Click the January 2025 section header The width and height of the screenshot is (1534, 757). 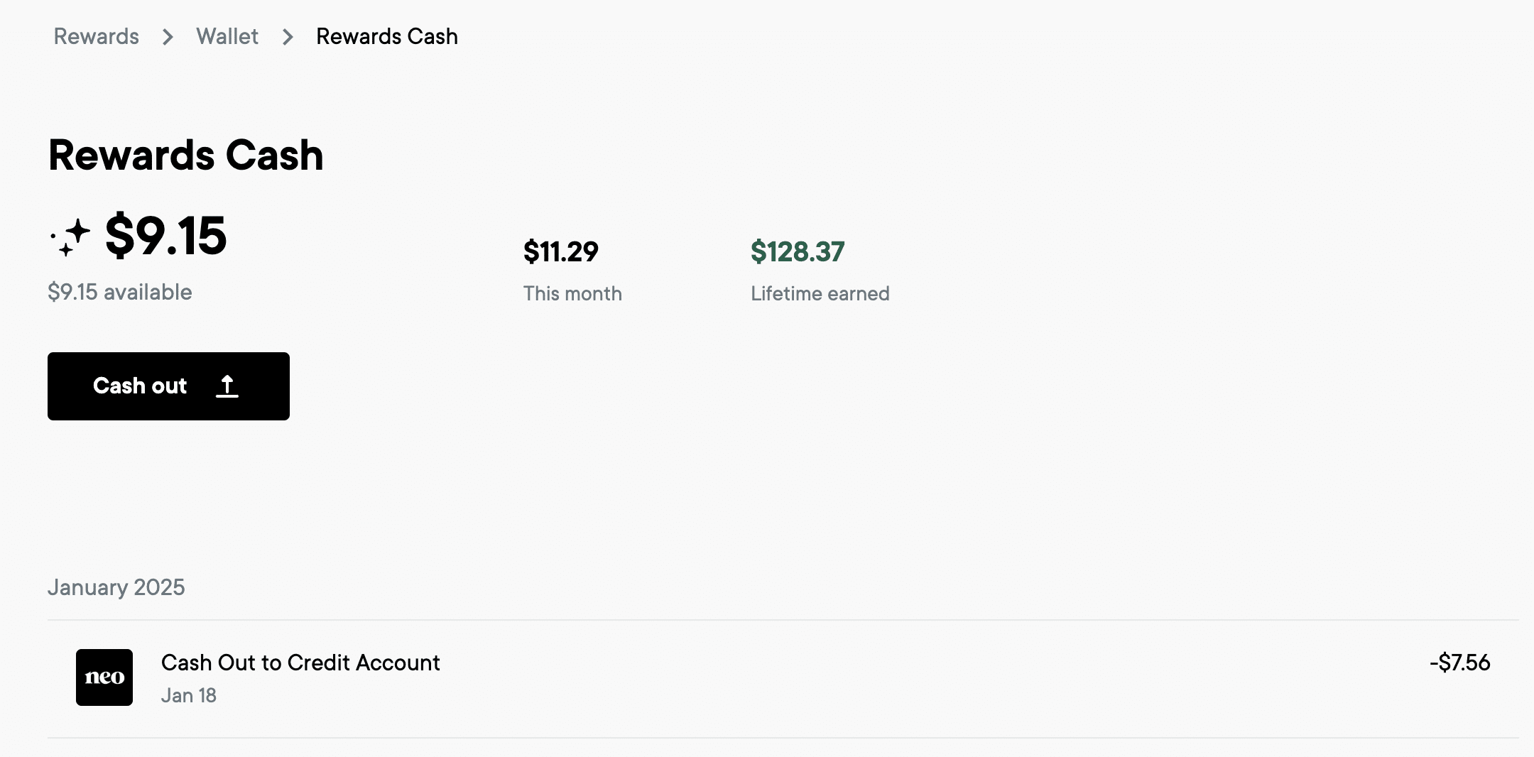click(x=116, y=587)
